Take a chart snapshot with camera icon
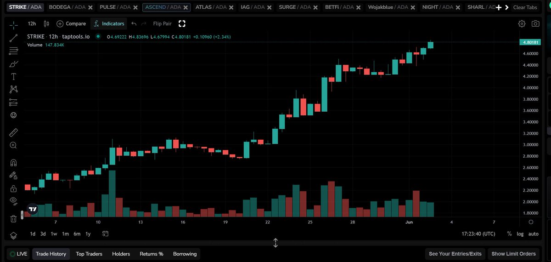This screenshot has width=551, height=262. click(x=535, y=23)
